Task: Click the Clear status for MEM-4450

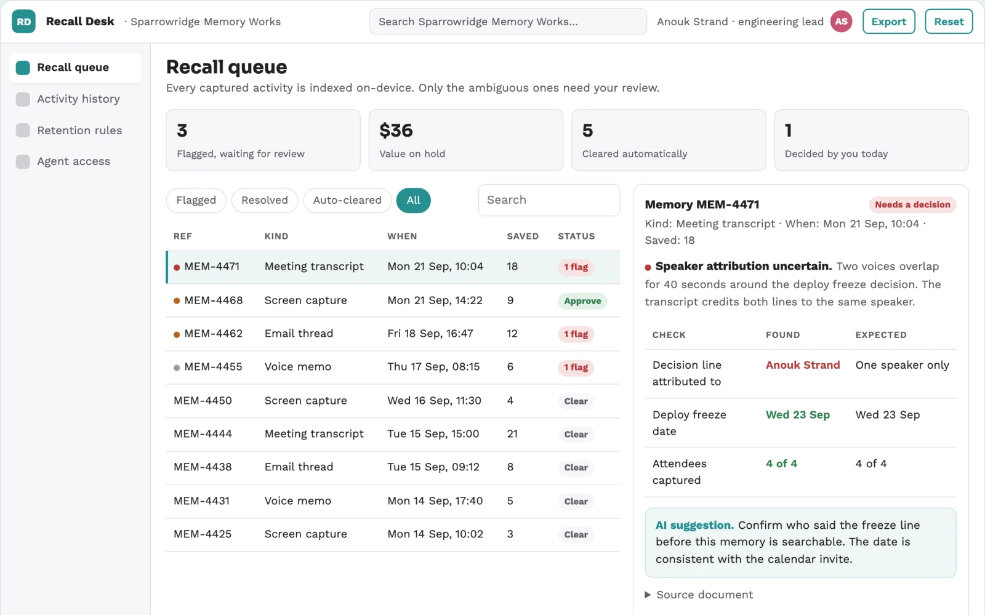Action: (576, 401)
